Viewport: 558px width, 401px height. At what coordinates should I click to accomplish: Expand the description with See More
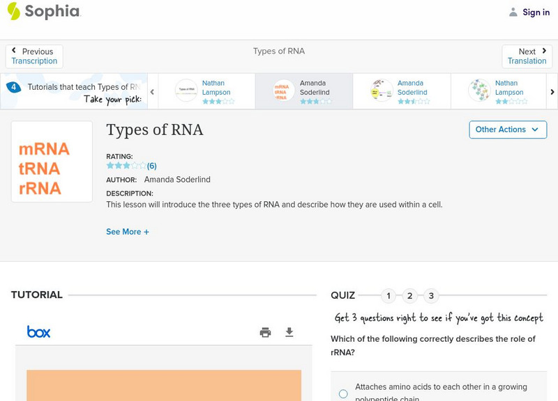pos(128,231)
